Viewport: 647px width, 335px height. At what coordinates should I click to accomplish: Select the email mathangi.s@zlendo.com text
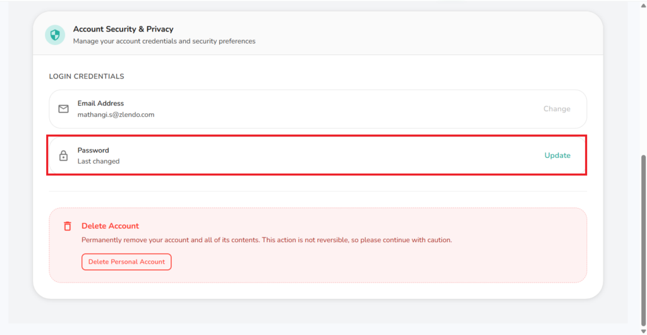tap(116, 115)
